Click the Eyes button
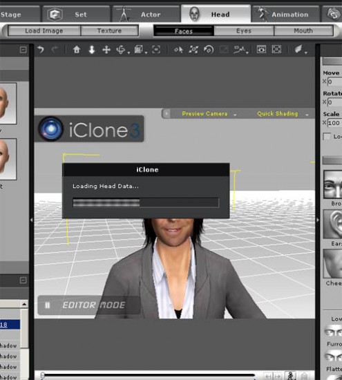 244,31
